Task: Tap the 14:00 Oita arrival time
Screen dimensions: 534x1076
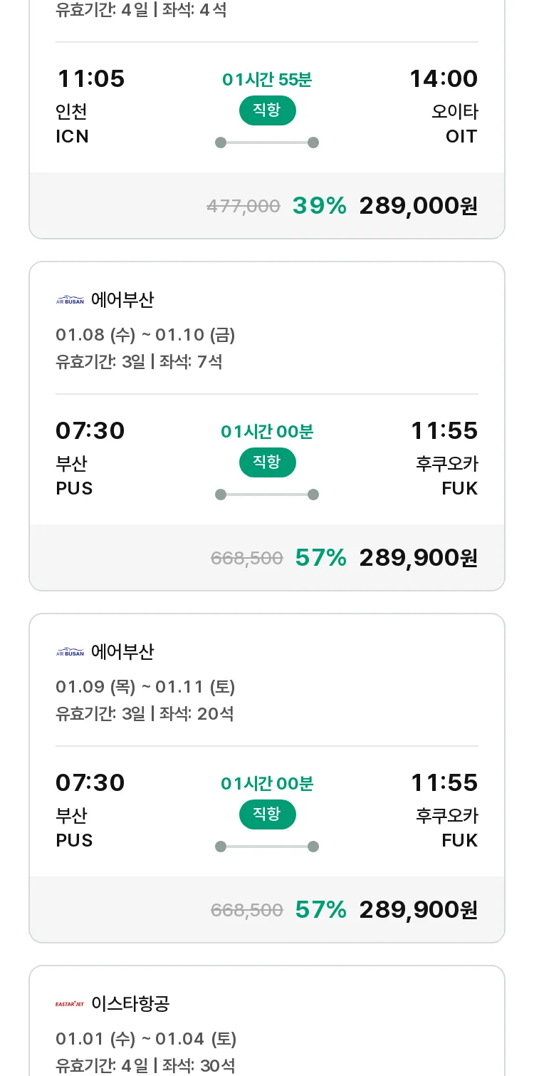Action: (x=443, y=78)
